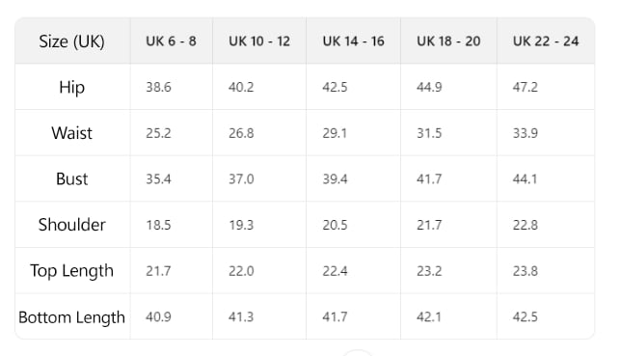This screenshot has width=621, height=356.
Task: Select the UK 22 - 24 column header
Action: tap(546, 41)
